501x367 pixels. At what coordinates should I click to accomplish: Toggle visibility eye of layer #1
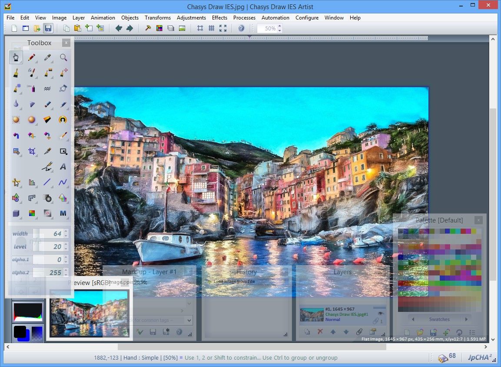381,313
